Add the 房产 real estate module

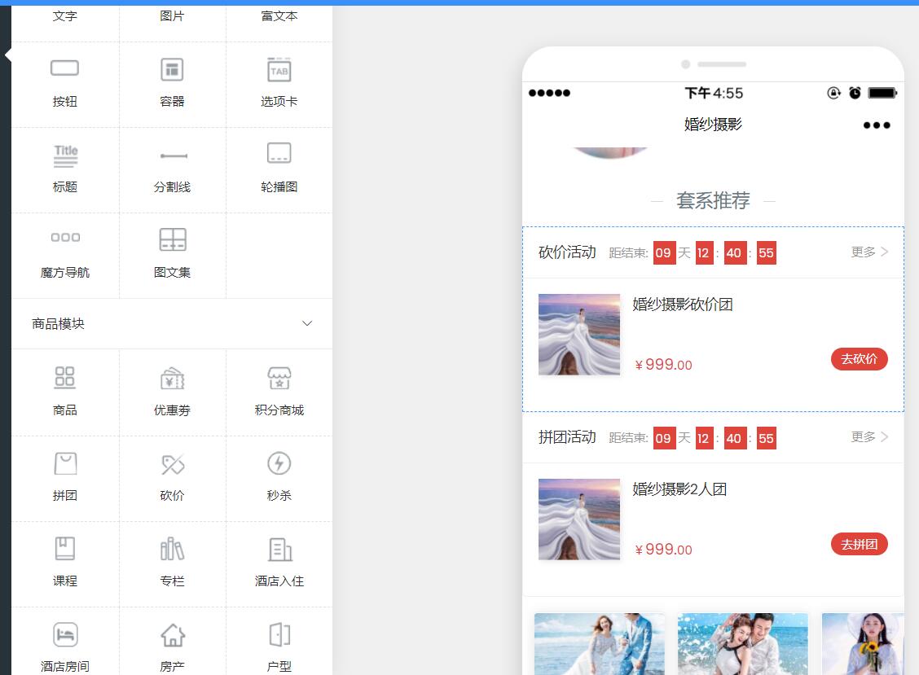(x=173, y=642)
